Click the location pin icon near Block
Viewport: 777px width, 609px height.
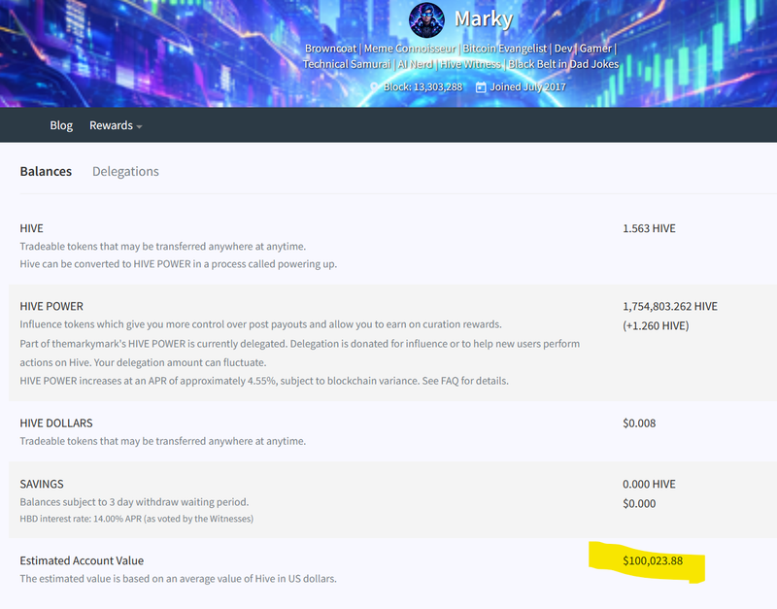click(x=374, y=87)
